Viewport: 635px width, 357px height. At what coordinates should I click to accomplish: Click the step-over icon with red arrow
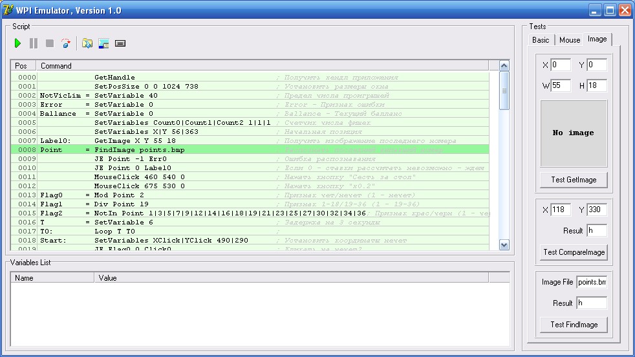click(65, 43)
